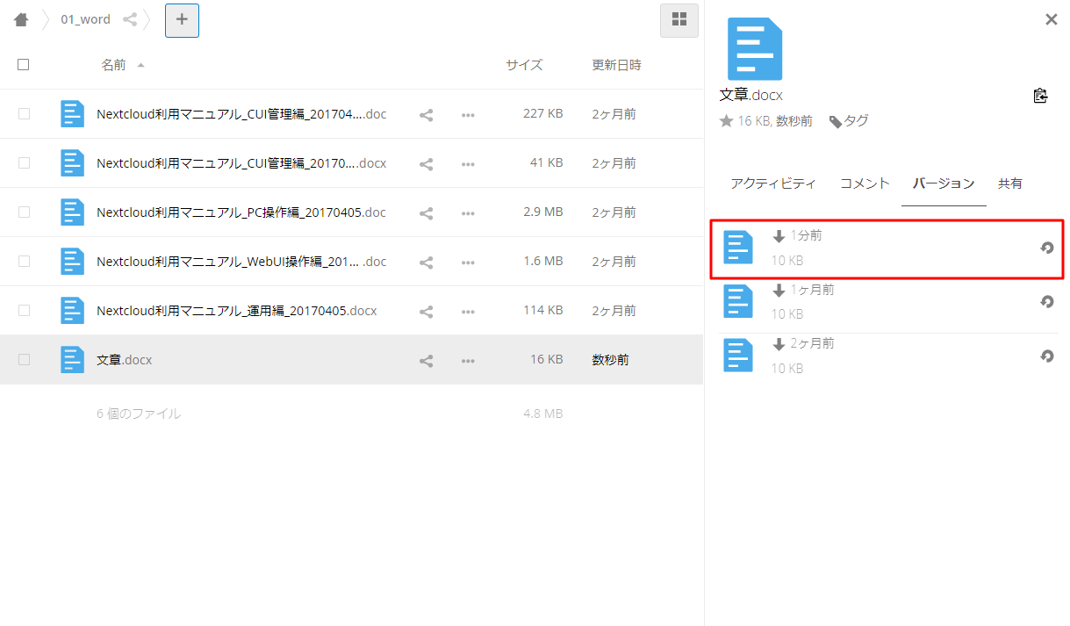Screen dimensions: 1070x626
Task: Download the 1分前 version
Action: (779, 236)
